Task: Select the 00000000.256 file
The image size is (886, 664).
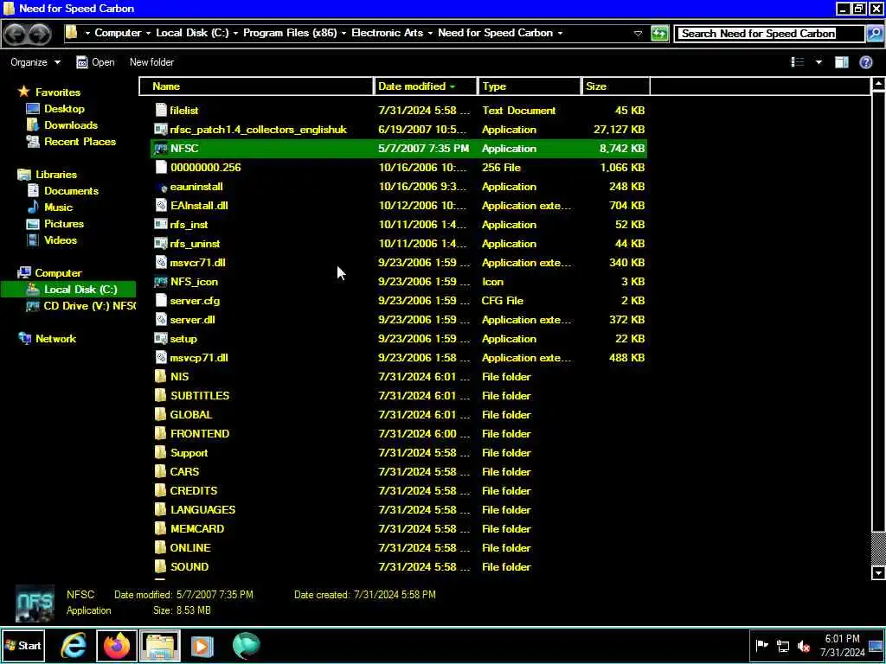Action: point(206,168)
